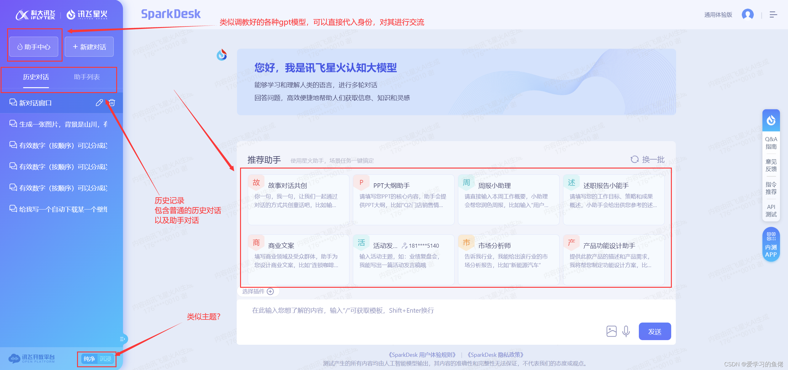788x370 pixels.
Task: Open SparkDesk 隐私政策 link
Action: click(x=496, y=355)
